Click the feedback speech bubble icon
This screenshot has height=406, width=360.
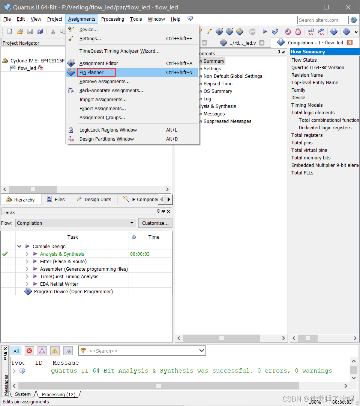coord(190,19)
